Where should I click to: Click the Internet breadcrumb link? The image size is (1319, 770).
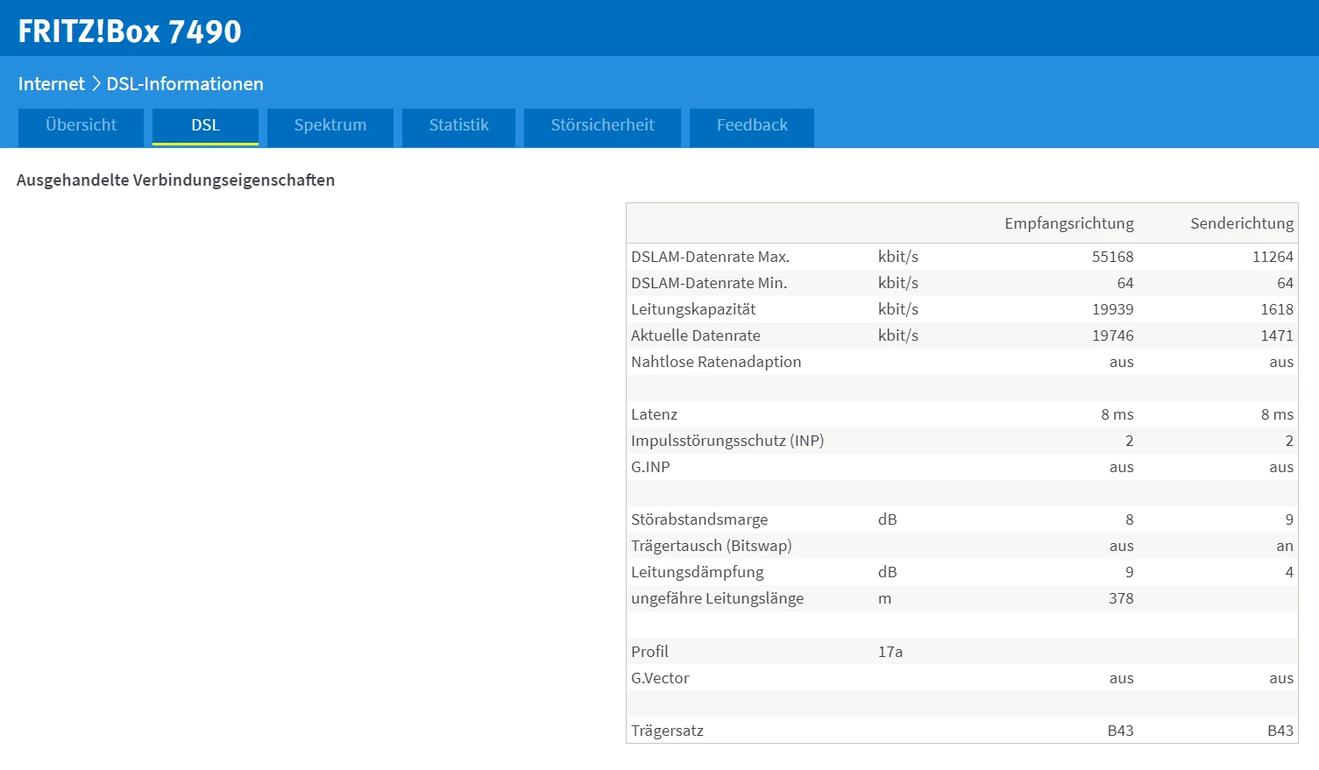coord(51,84)
